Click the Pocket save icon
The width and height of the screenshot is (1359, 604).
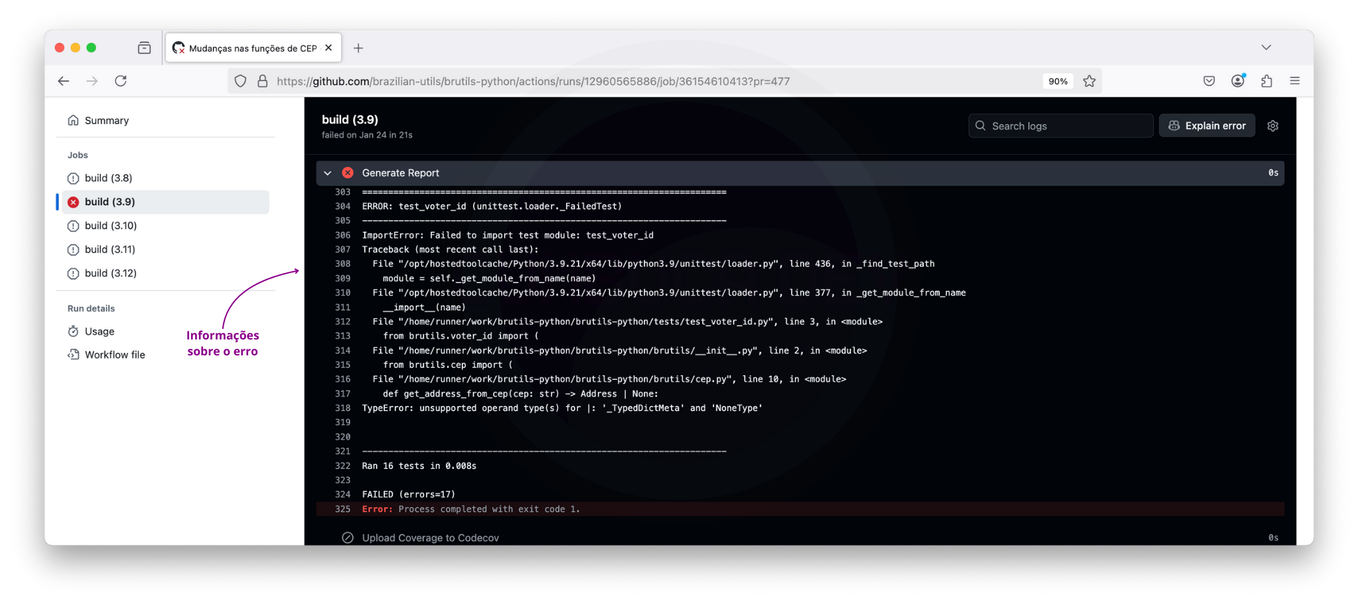pos(1208,81)
